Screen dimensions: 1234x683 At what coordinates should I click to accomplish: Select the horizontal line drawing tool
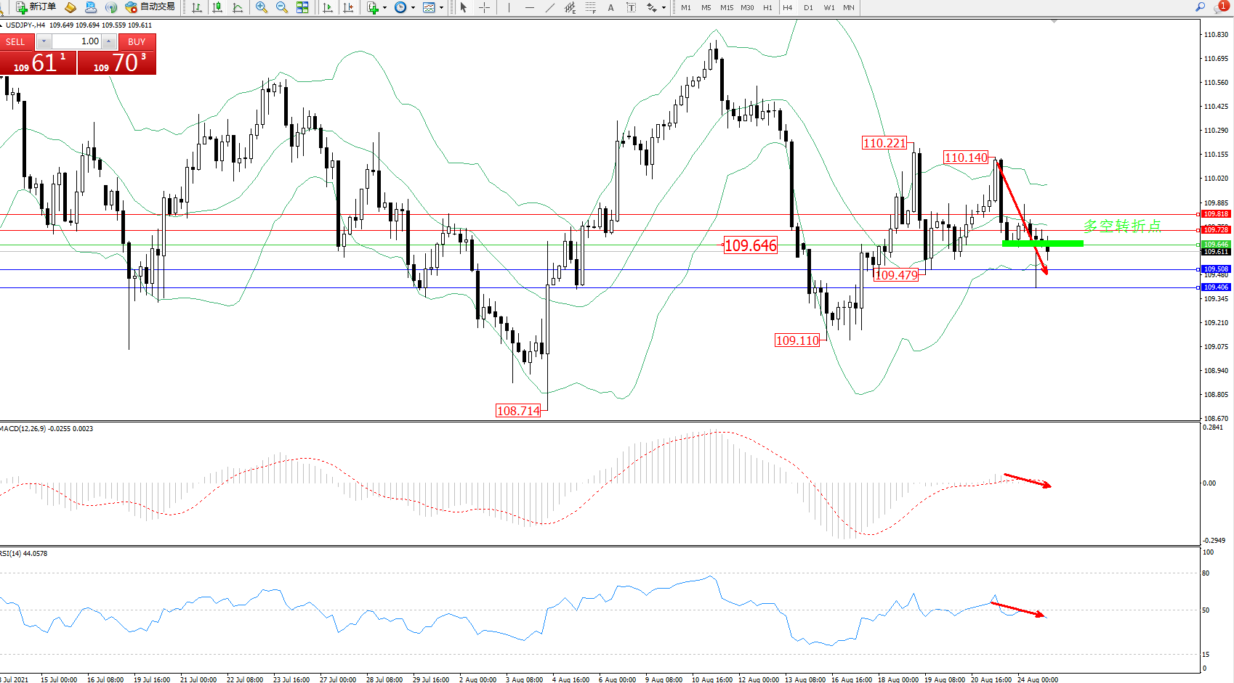point(529,7)
